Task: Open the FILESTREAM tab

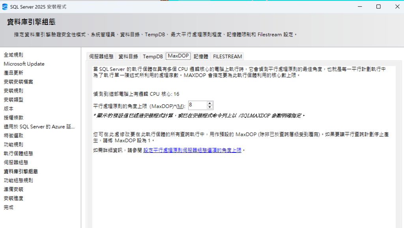Action: [228, 56]
